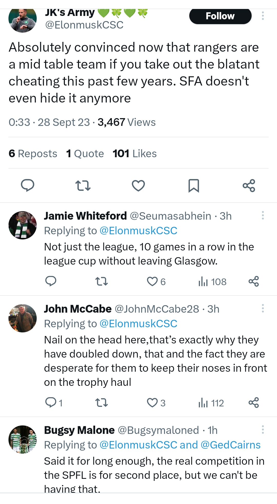The height and width of the screenshot is (504, 277).
Task: Follow the JK's Army account
Action: [220, 16]
